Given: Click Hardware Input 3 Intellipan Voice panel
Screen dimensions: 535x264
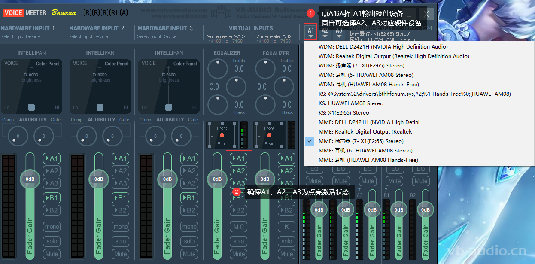Looking at the screenshot, I should click(169, 85).
